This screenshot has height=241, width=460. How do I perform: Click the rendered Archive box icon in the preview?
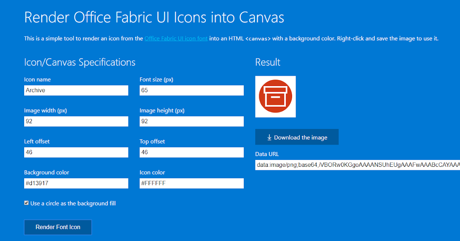pyautogui.click(x=275, y=96)
